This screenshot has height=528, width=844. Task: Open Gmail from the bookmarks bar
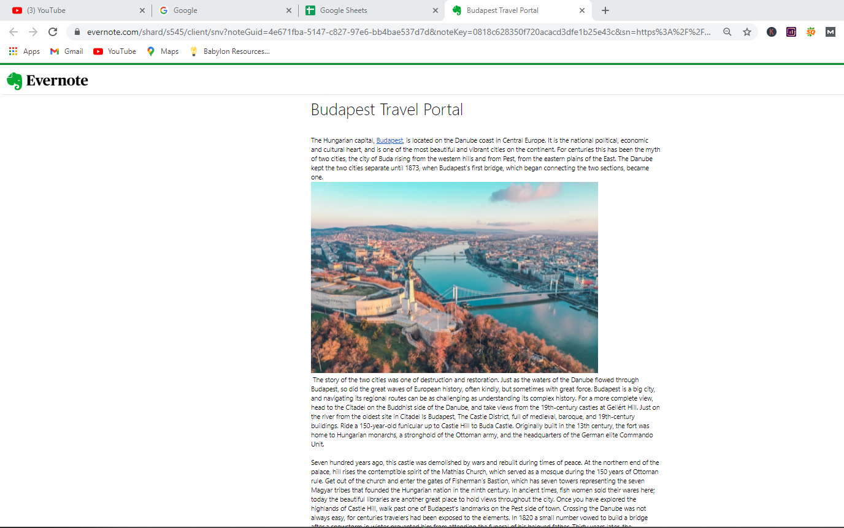coord(66,51)
